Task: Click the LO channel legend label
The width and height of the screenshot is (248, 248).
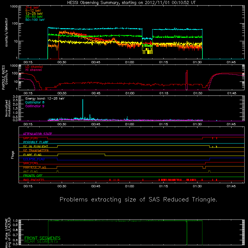Action: [34, 67]
